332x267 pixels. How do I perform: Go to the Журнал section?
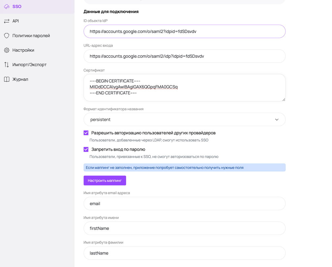tap(20, 79)
